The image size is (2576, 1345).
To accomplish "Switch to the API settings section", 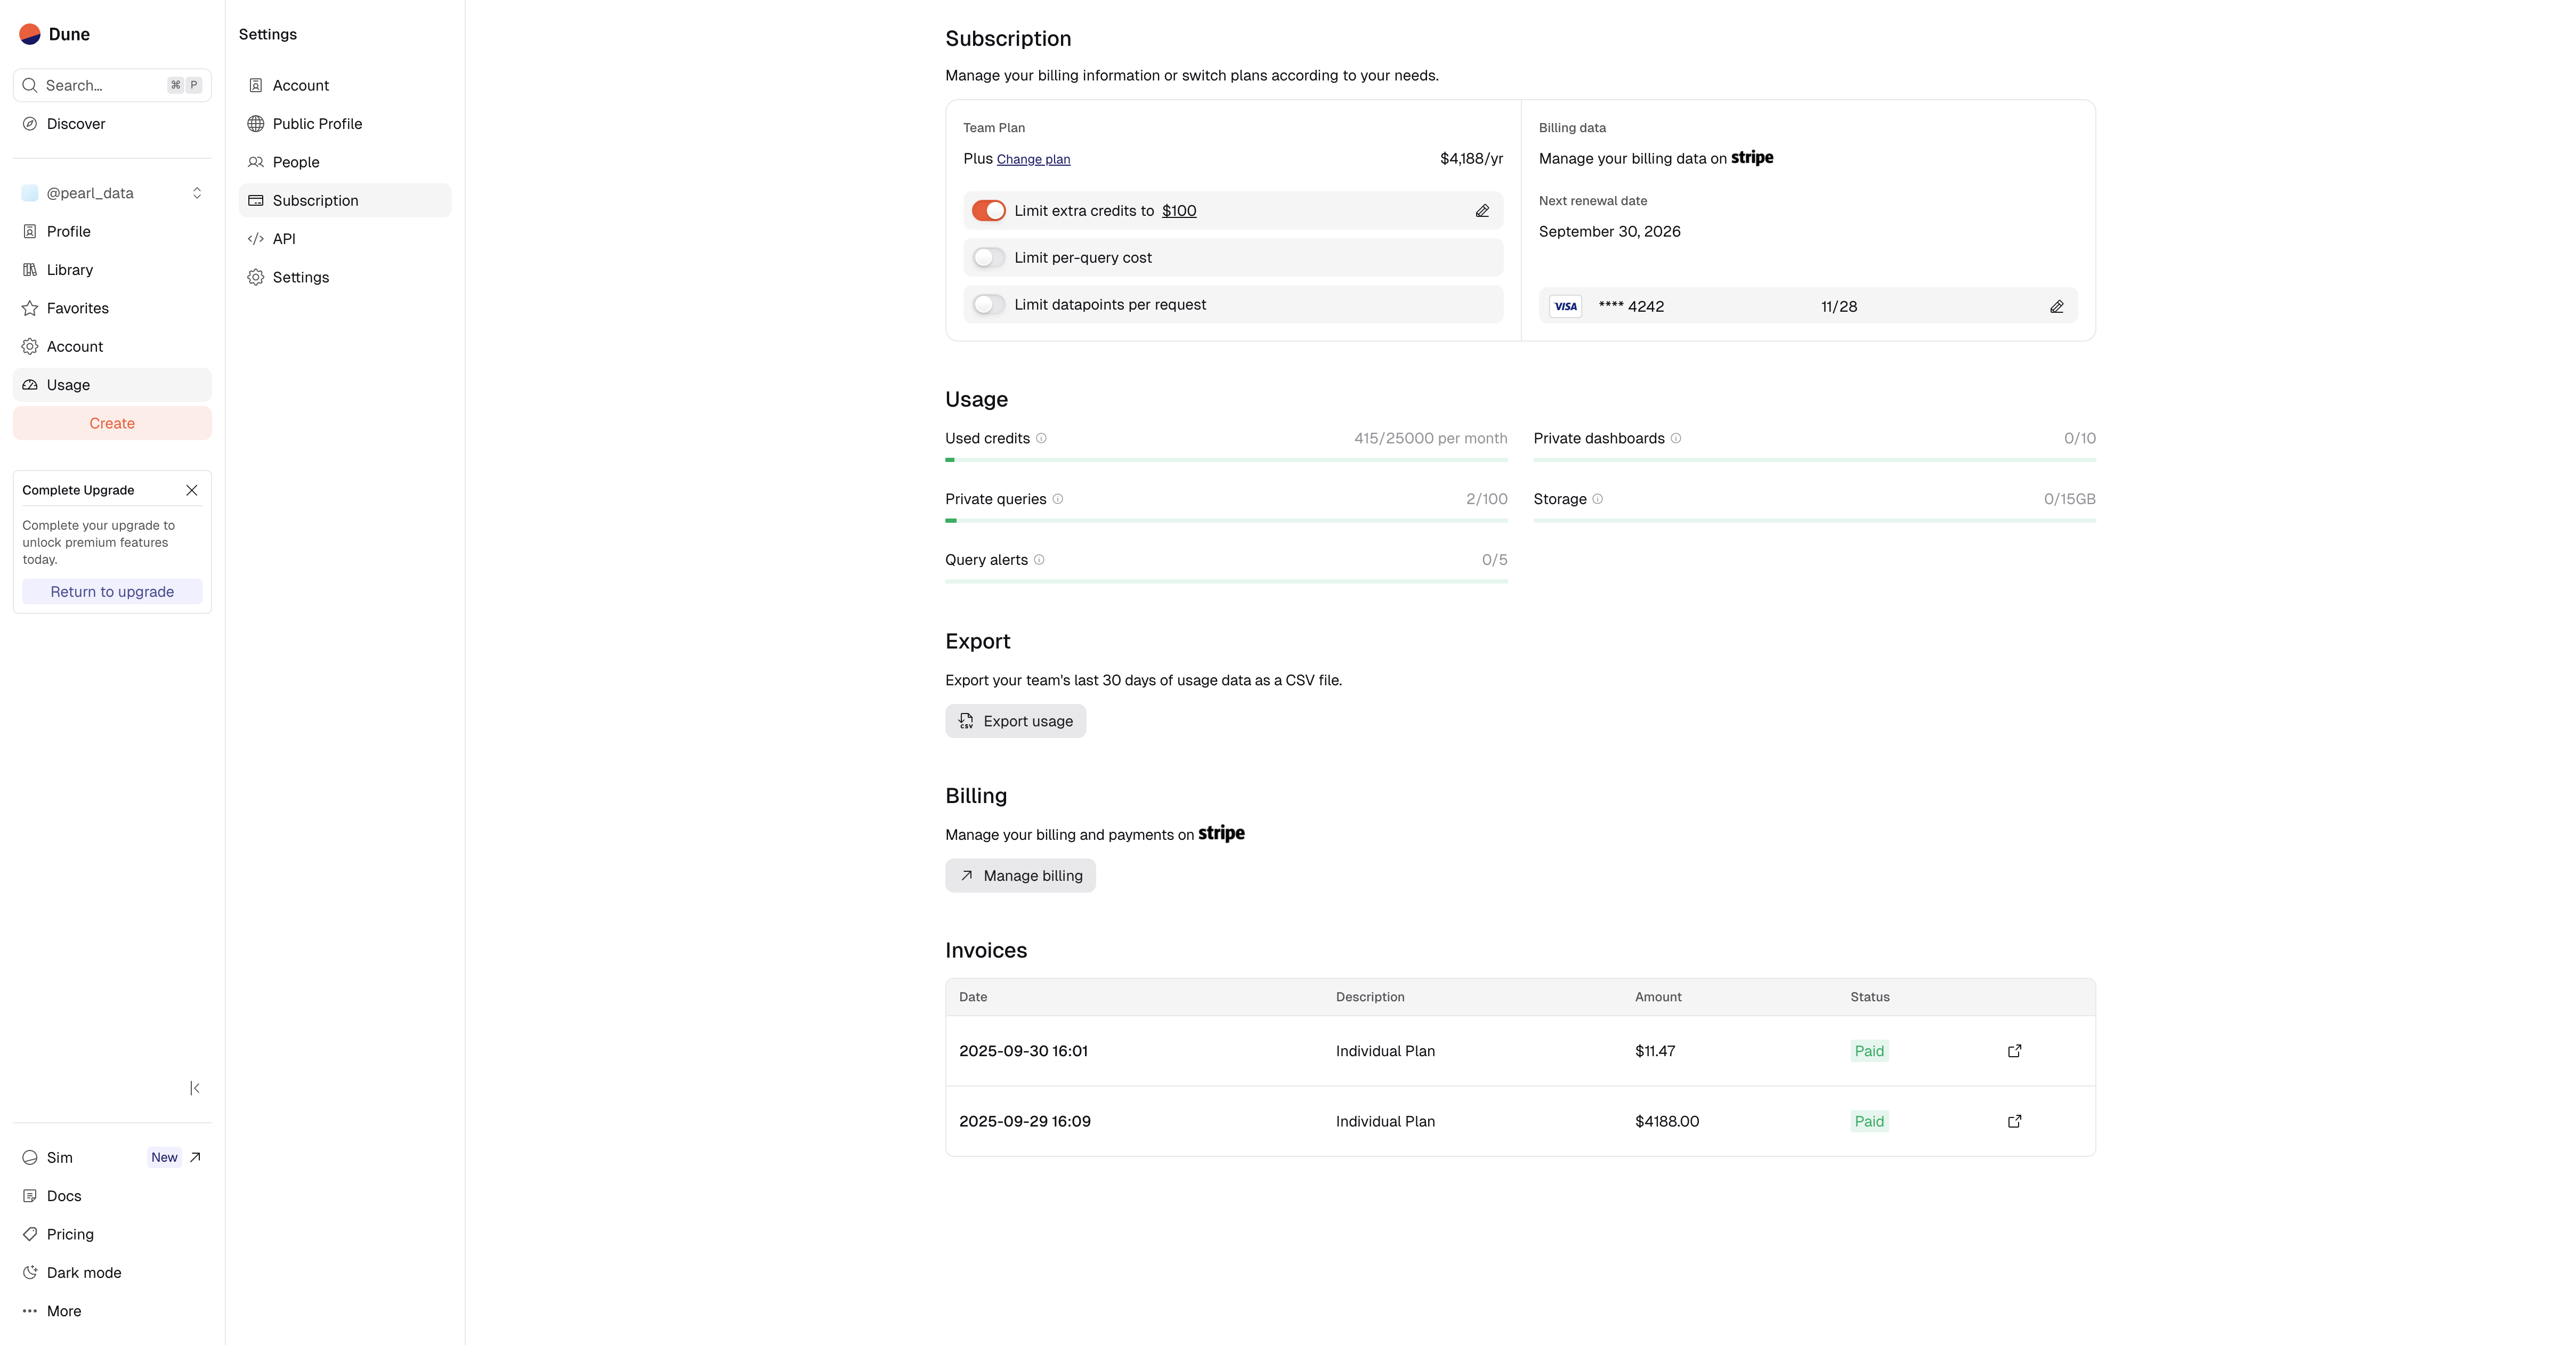I will coord(283,239).
